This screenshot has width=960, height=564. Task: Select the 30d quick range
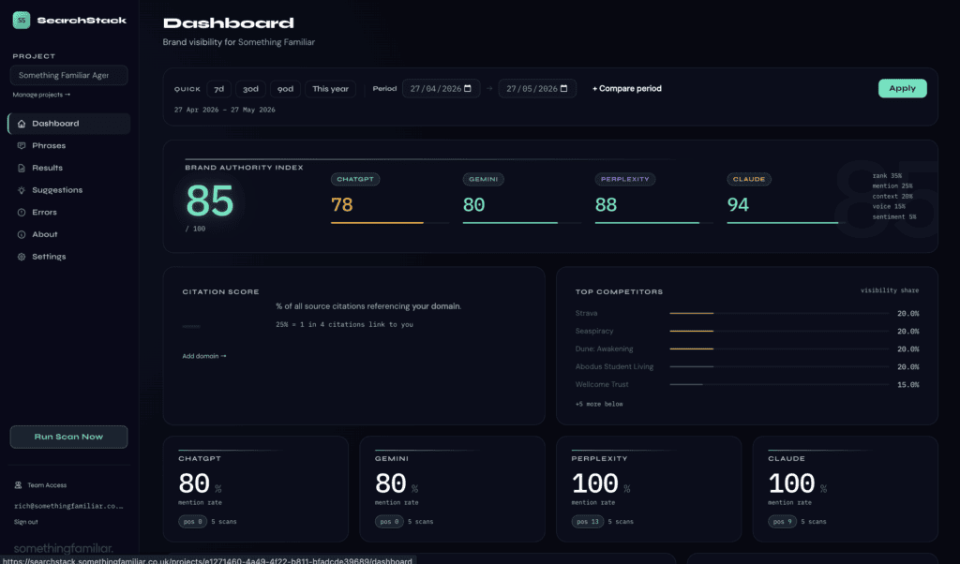[x=250, y=89]
